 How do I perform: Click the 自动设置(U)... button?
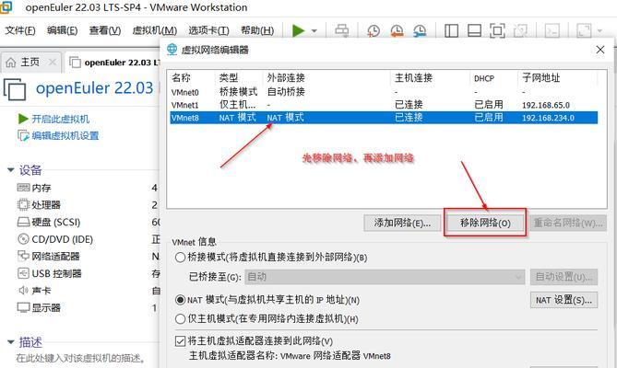[x=564, y=277]
